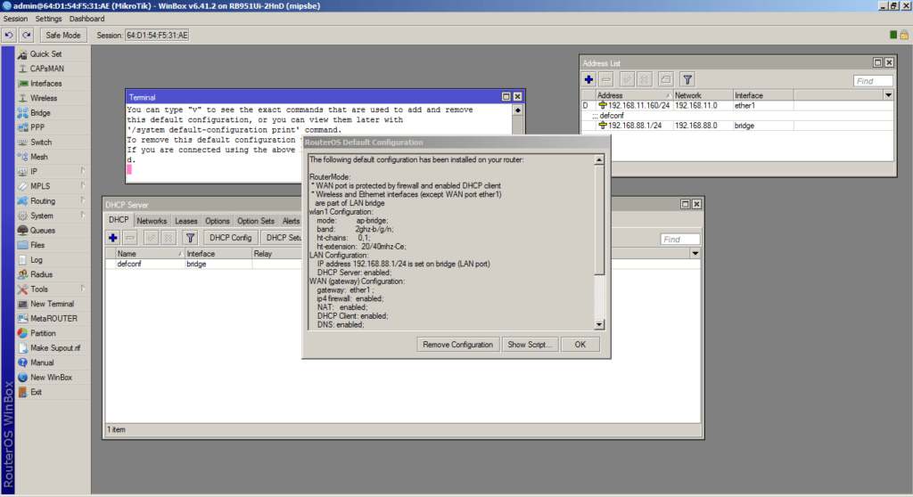
Task: Open filter in Address List toolbar
Action: point(687,80)
